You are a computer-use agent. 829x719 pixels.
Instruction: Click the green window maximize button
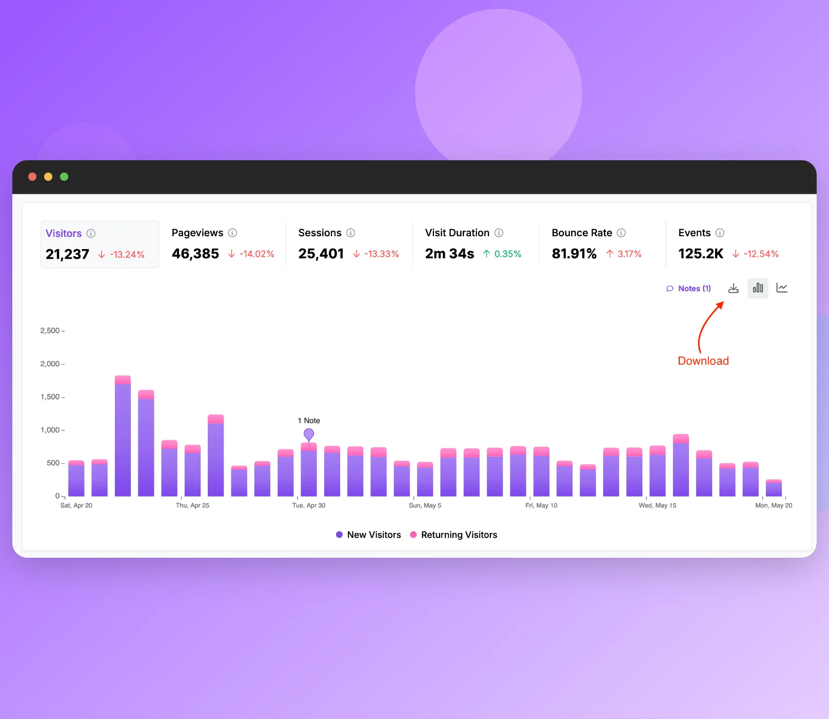point(64,177)
